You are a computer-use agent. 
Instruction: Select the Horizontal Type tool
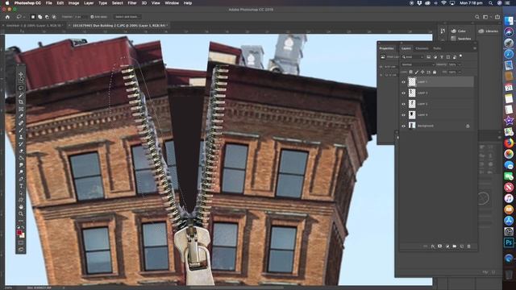tap(21, 186)
